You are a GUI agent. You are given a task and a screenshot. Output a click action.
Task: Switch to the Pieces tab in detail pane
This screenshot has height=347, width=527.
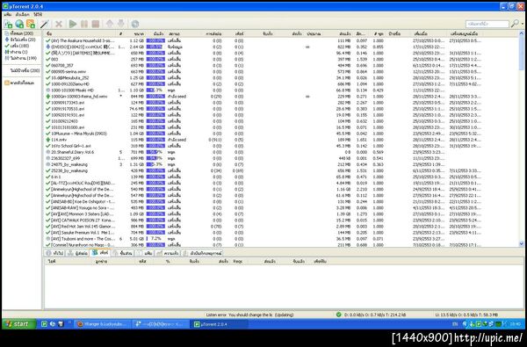click(124, 253)
